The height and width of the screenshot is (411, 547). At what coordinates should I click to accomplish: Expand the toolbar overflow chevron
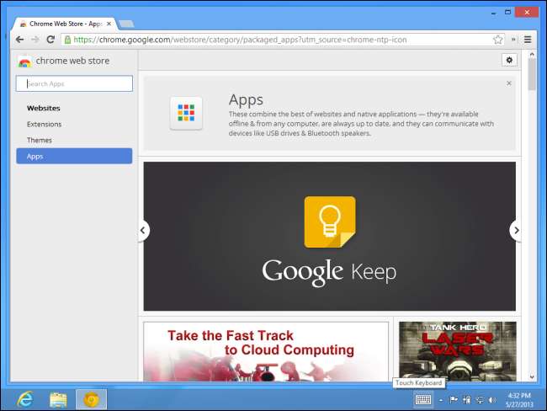point(513,39)
